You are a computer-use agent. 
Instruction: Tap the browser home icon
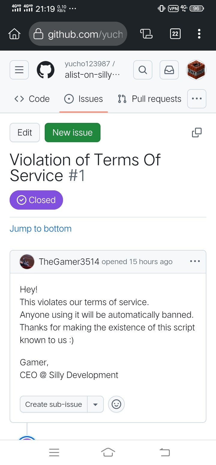(14, 34)
